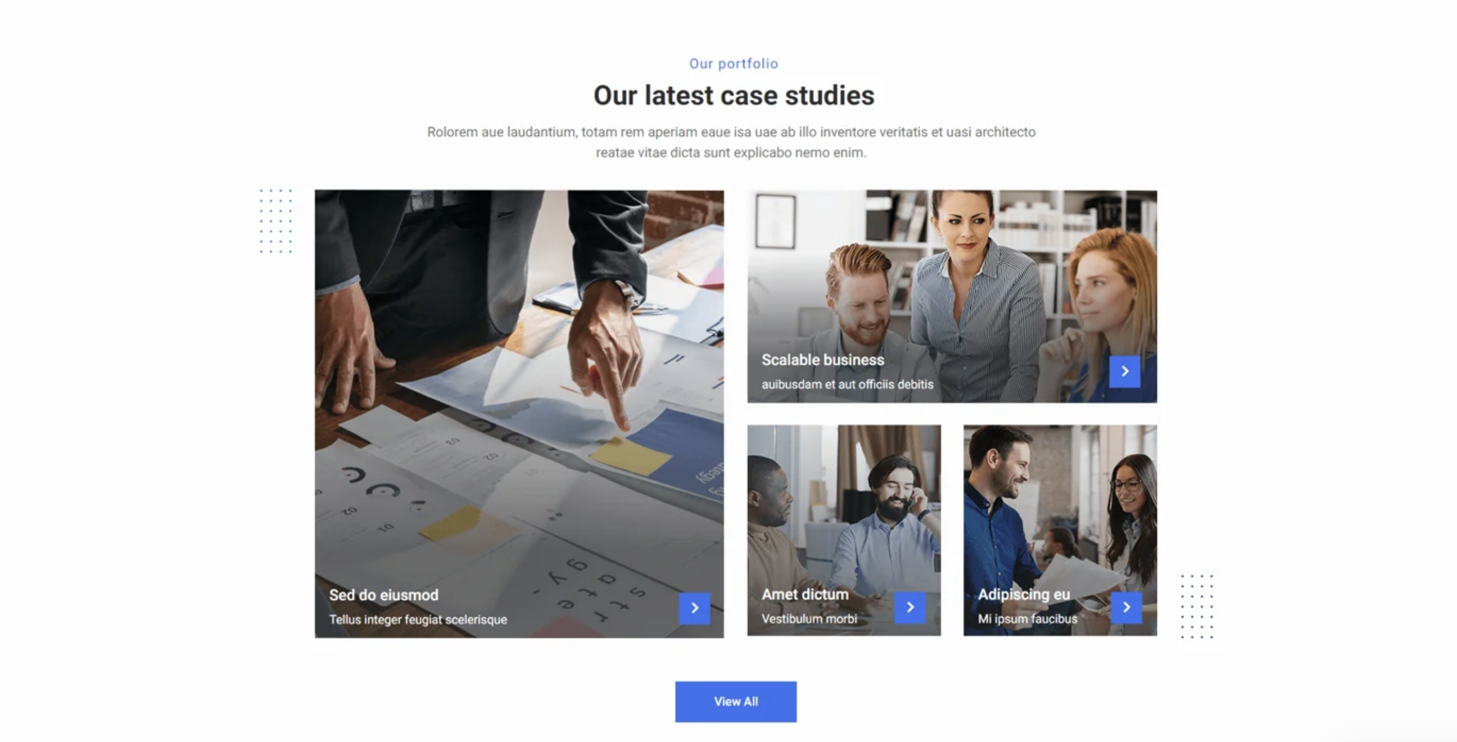Open the Adipiscing eu arrow button

1126,608
